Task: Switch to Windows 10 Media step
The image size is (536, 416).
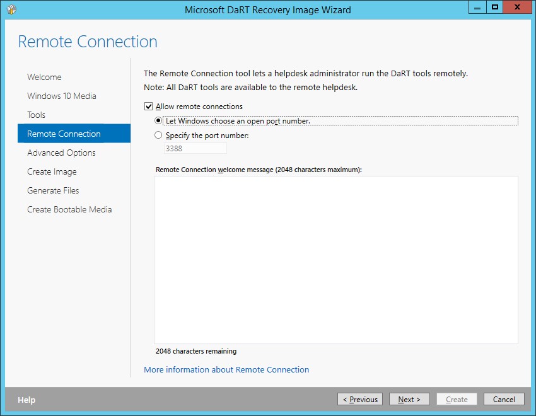Action: [62, 96]
